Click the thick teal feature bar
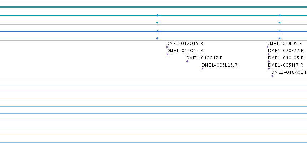This screenshot has height=144, width=307. (x=154, y=7)
